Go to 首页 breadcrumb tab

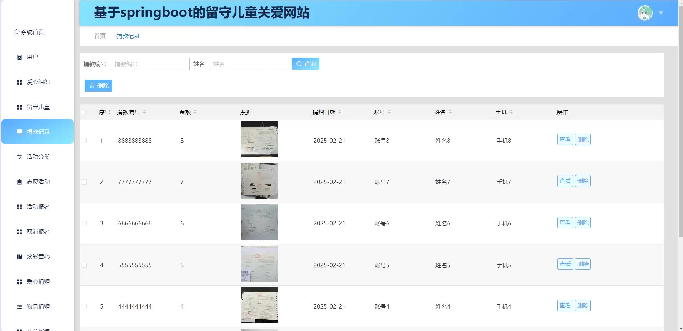point(100,36)
